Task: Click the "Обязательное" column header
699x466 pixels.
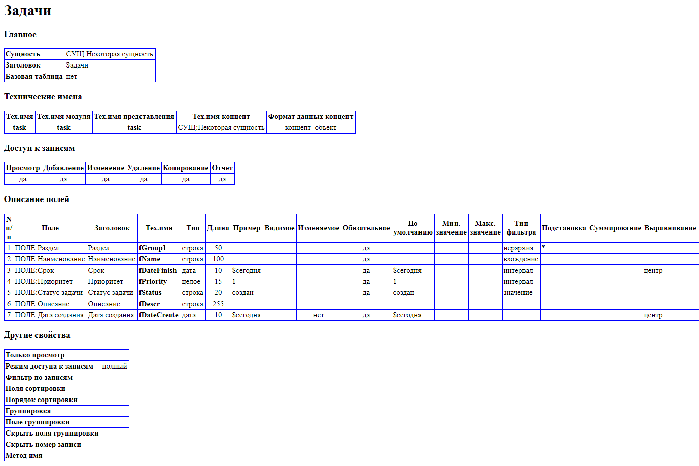Action: tap(366, 228)
